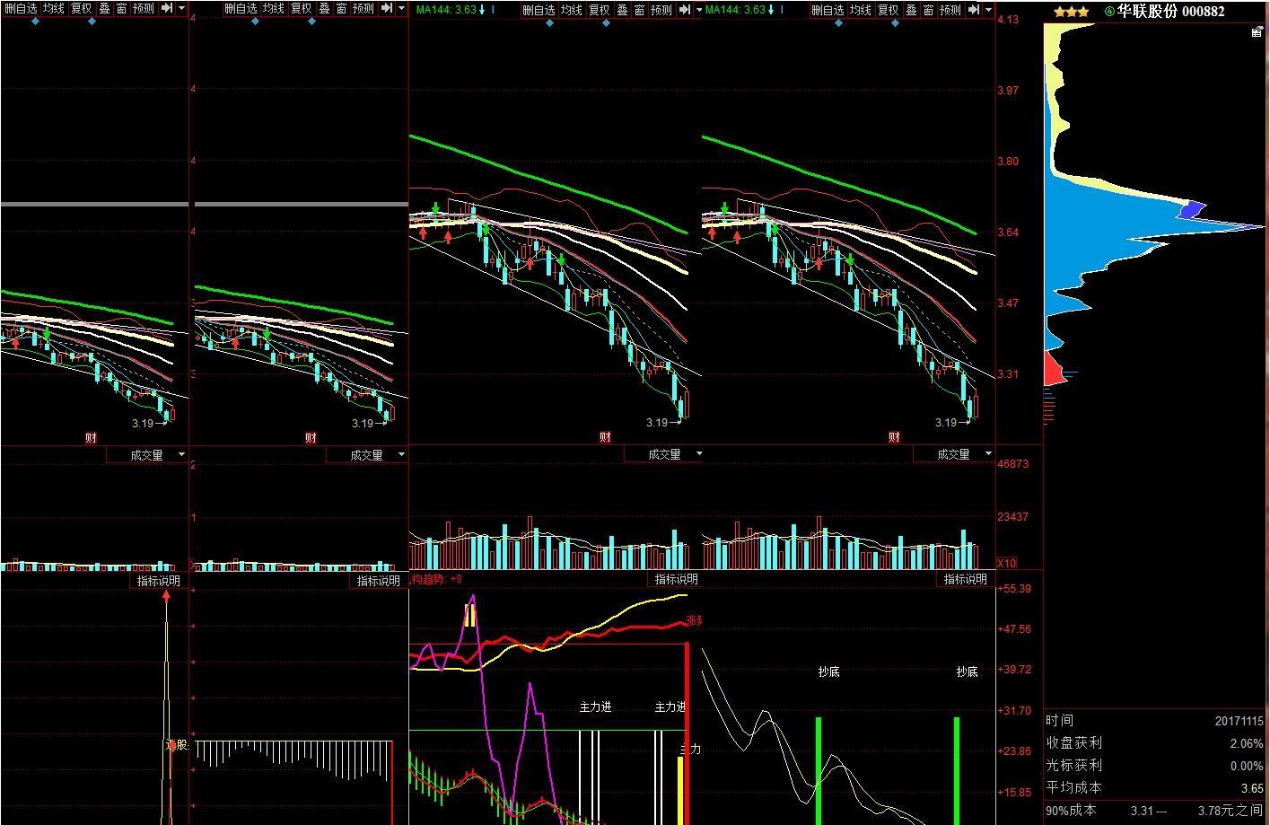The width and height of the screenshot is (1270, 825).
Task: Click the three-star rating icon beside the stock name
Action: (x=1072, y=12)
